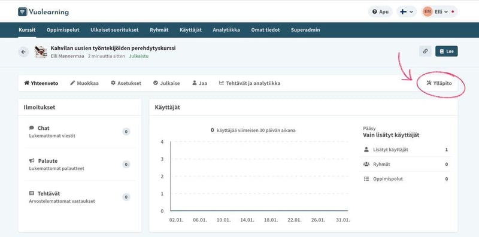Screen dimensions: 479x237
Task: Click the Lue button
Action: [x=446, y=51]
